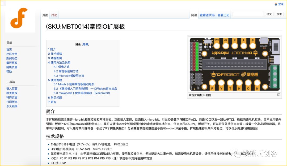287x166 pixels.
Task: Open the 查看源代码 tab
Action: (207, 15)
